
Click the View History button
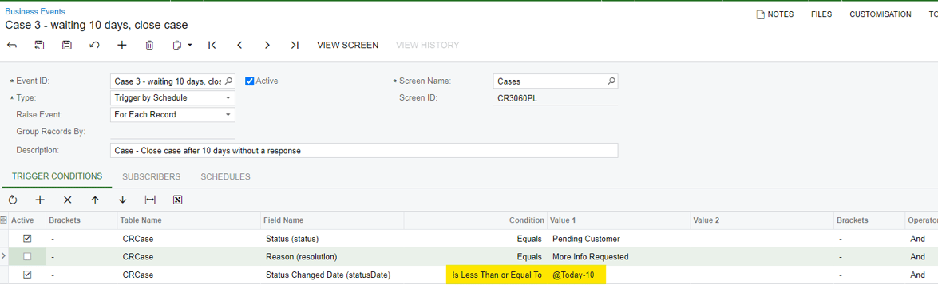click(x=428, y=45)
